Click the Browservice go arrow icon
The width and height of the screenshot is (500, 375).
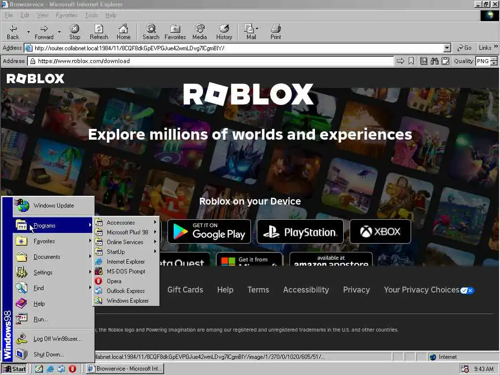(400, 61)
